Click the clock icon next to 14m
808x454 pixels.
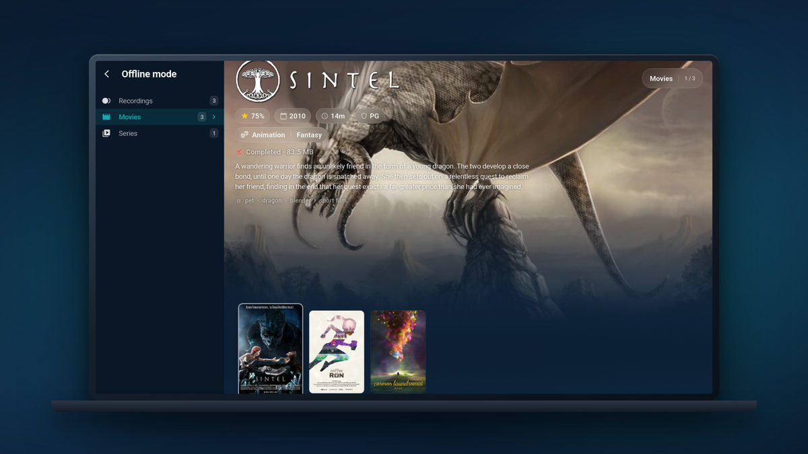(325, 116)
